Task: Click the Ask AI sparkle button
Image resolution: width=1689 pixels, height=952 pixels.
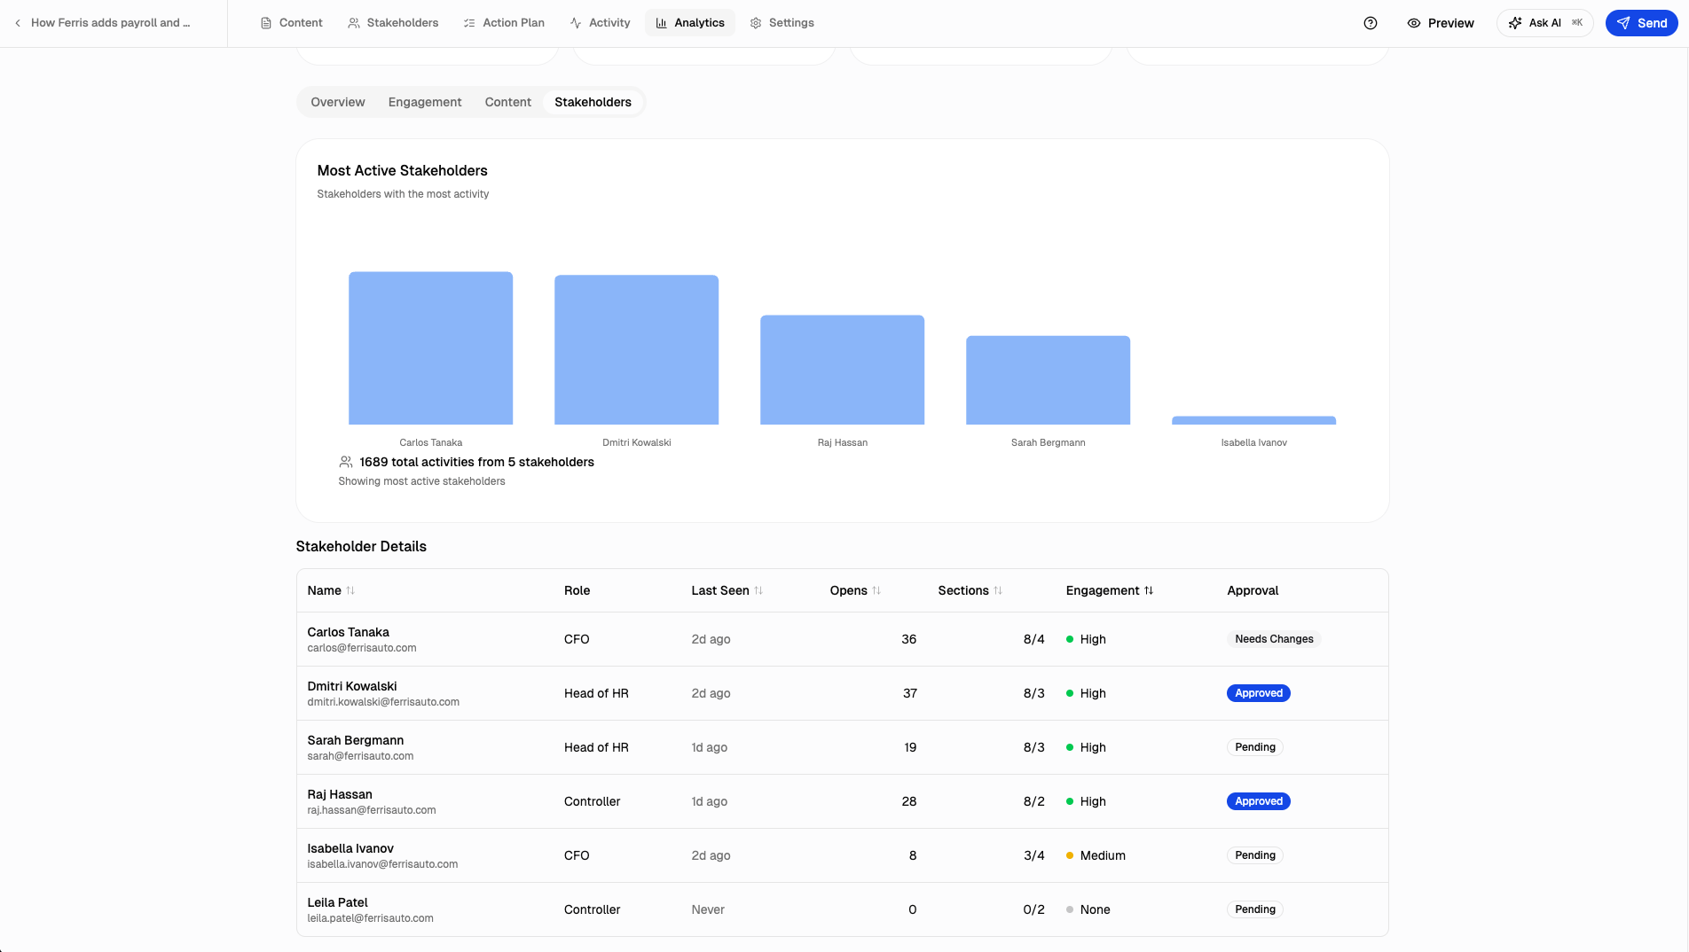Action: click(1544, 23)
